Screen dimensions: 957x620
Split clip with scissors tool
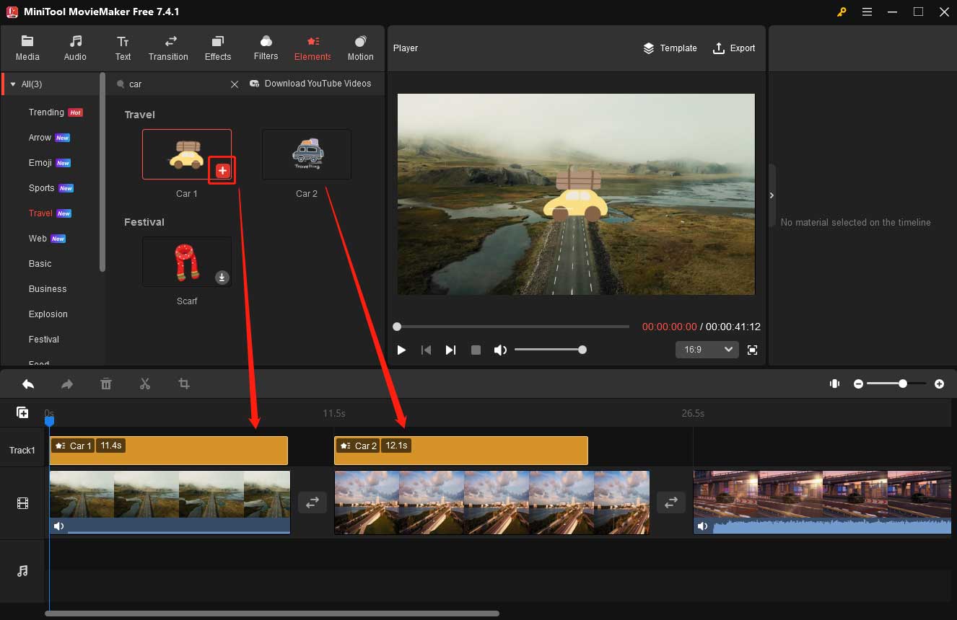tap(145, 384)
